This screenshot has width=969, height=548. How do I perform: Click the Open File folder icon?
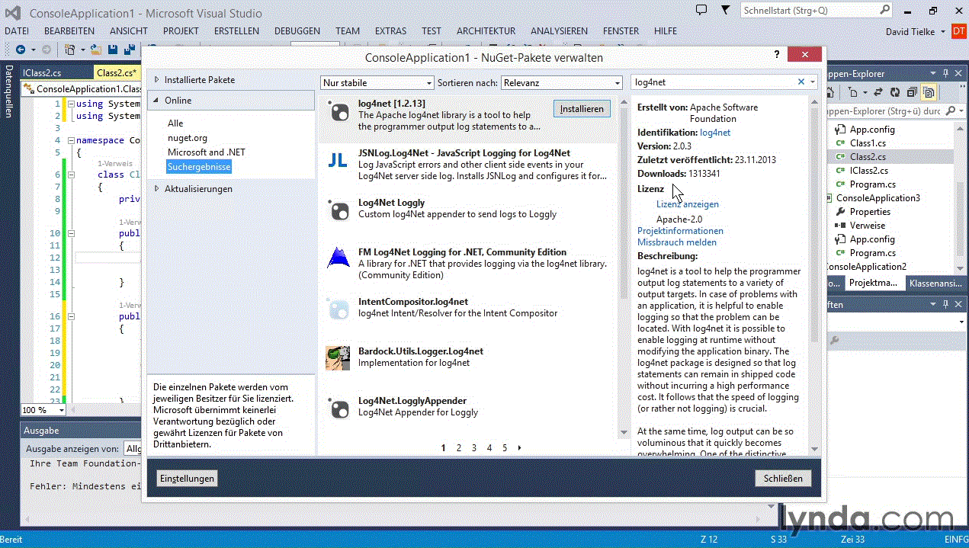click(x=96, y=50)
